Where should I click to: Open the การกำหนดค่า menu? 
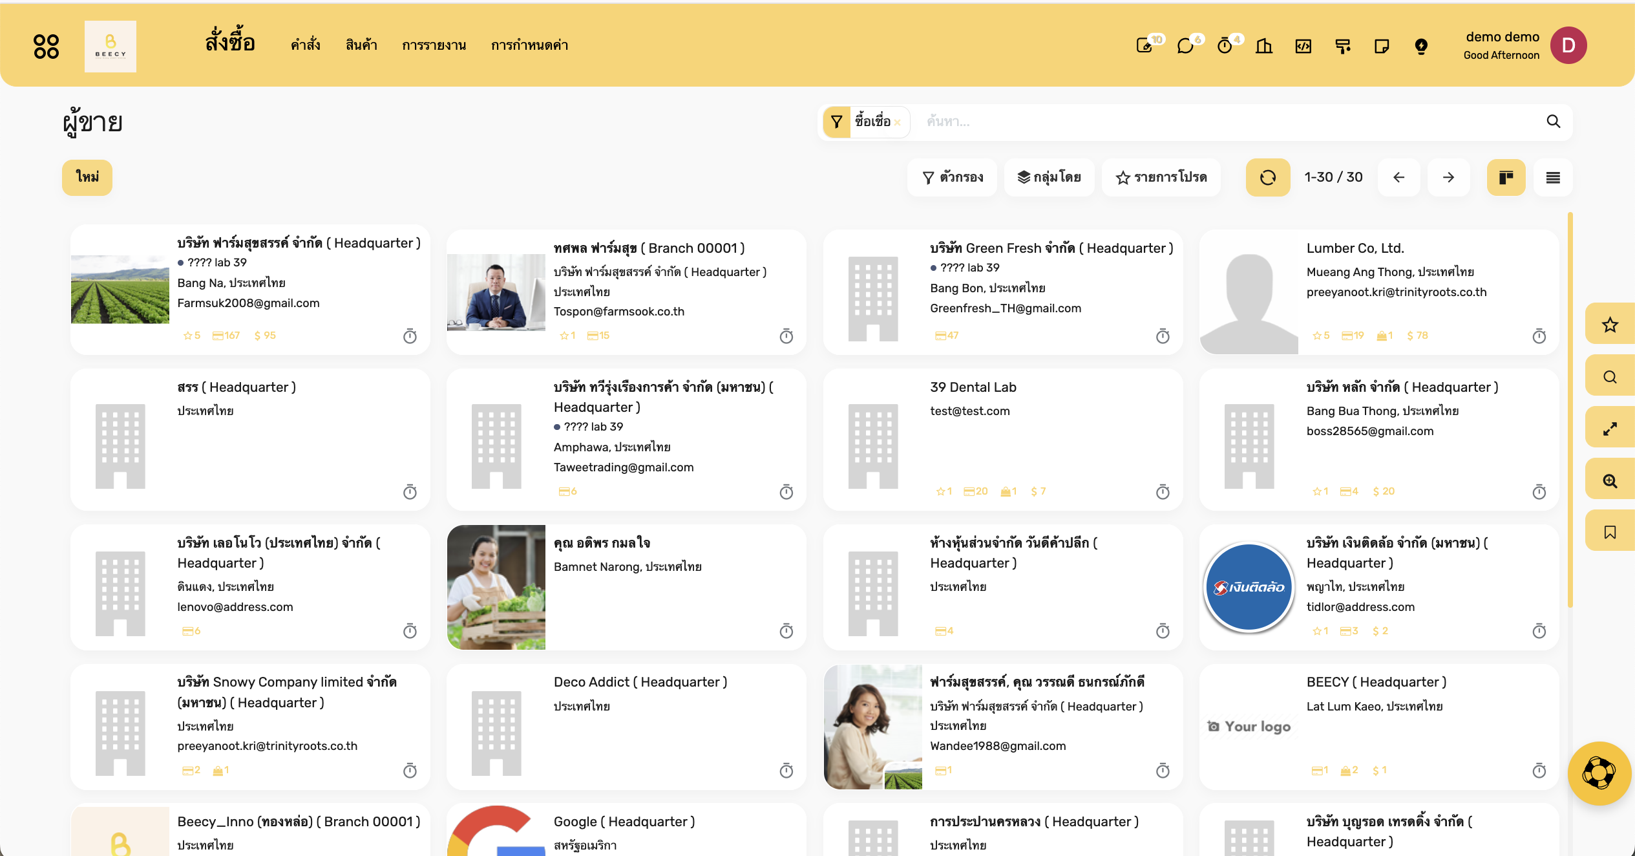(530, 45)
